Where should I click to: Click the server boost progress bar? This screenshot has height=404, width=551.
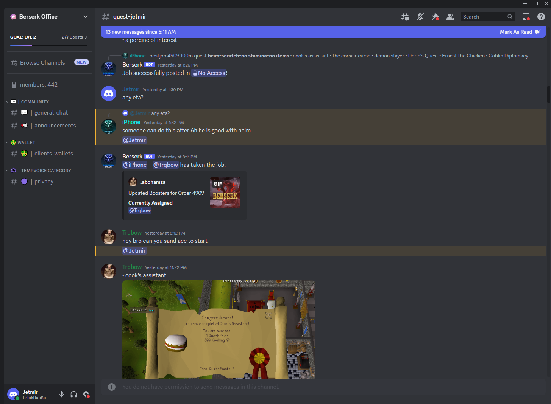click(x=49, y=45)
